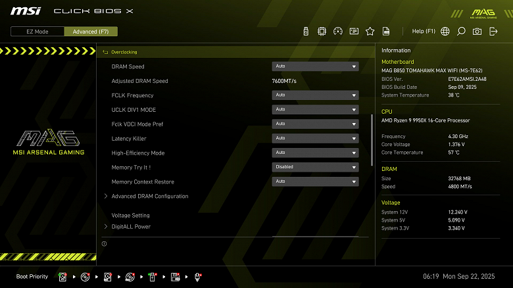Click the clock showing 06:19 Mon Sep 22, 2025
This screenshot has width=513, height=288.
458,277
